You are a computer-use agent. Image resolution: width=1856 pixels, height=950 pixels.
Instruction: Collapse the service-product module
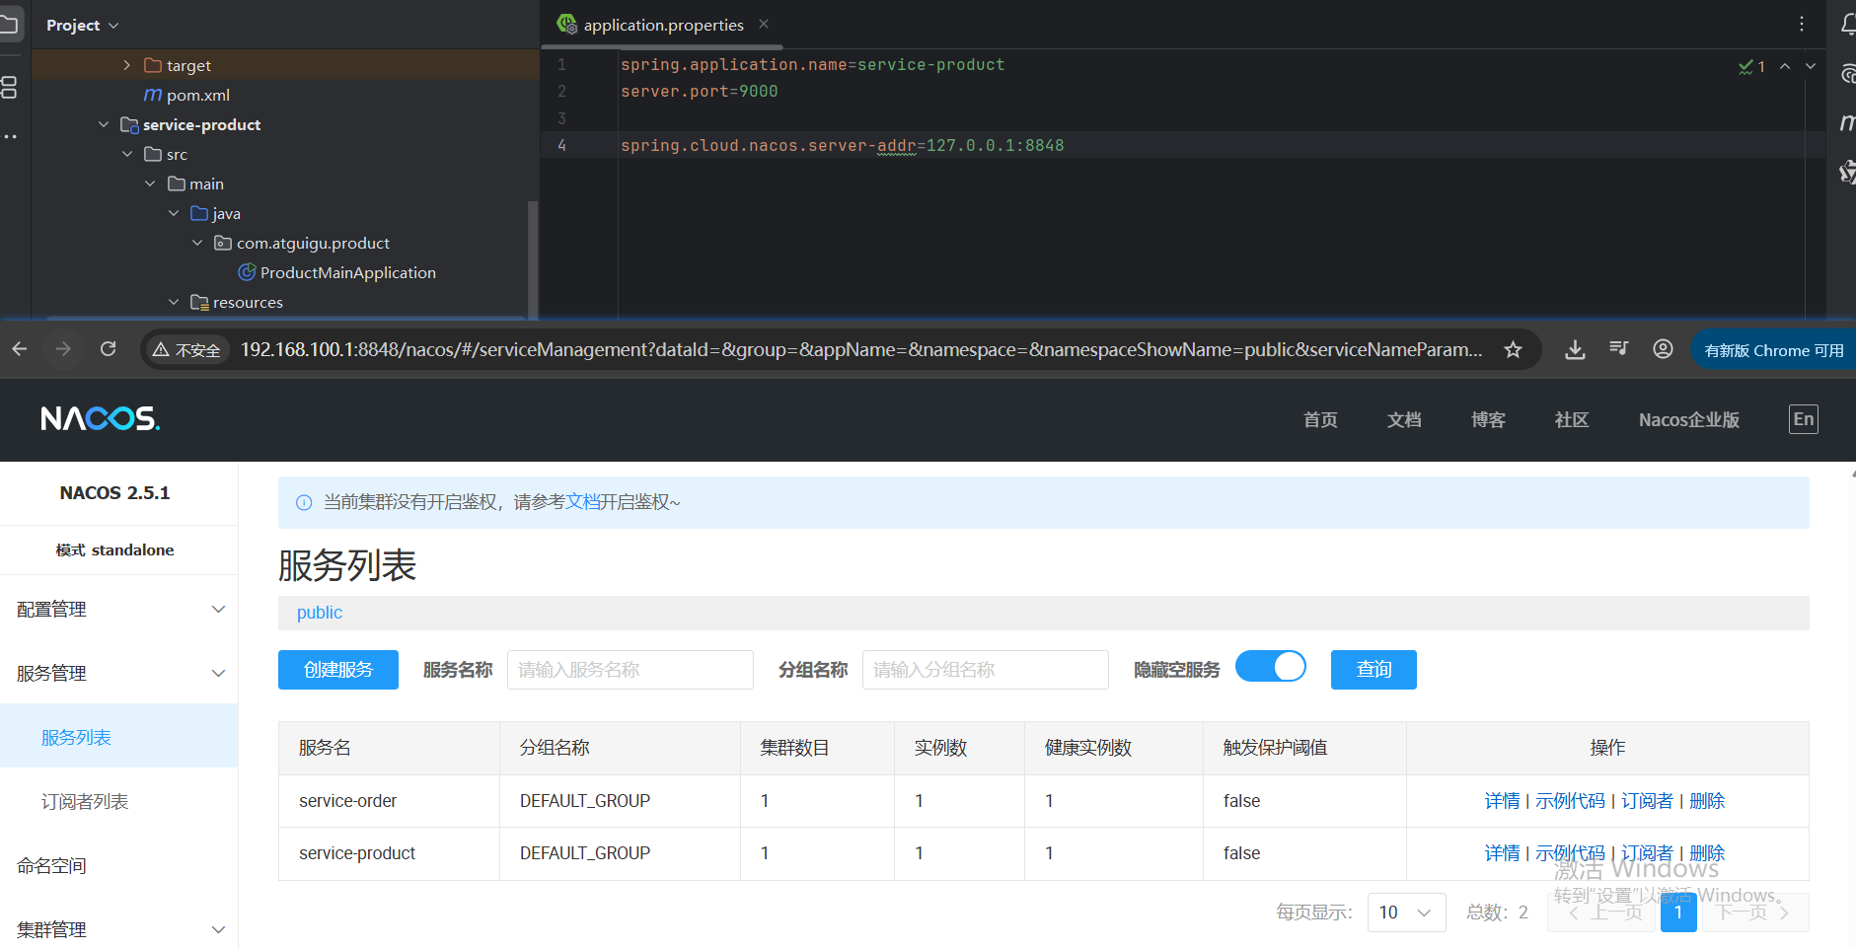click(x=104, y=124)
